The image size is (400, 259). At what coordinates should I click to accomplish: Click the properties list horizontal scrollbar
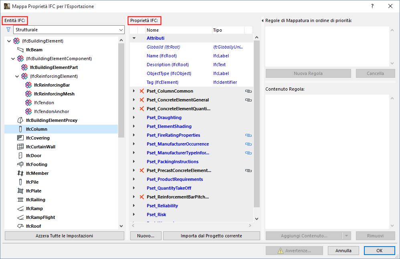pyautogui.click(x=192, y=226)
